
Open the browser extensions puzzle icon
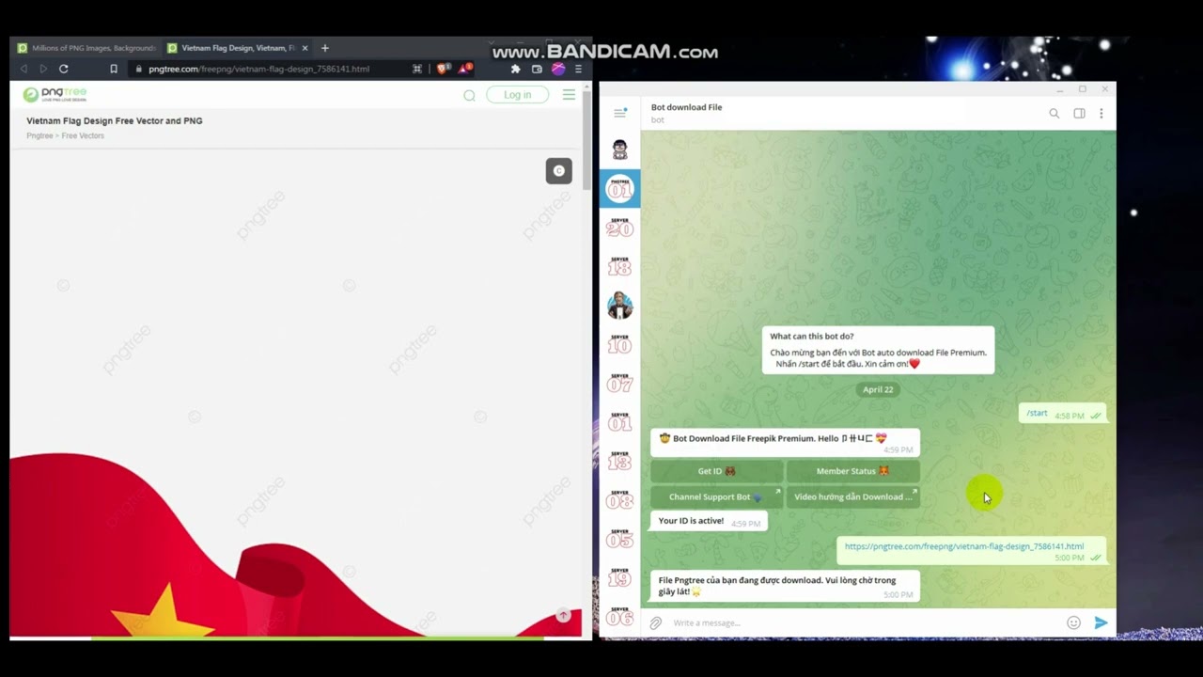pyautogui.click(x=515, y=69)
